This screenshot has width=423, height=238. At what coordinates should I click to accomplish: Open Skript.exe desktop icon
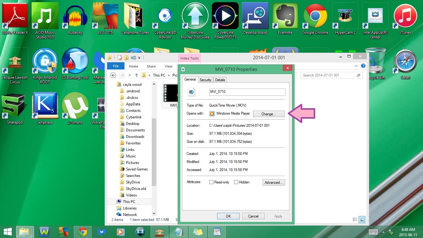point(45,108)
